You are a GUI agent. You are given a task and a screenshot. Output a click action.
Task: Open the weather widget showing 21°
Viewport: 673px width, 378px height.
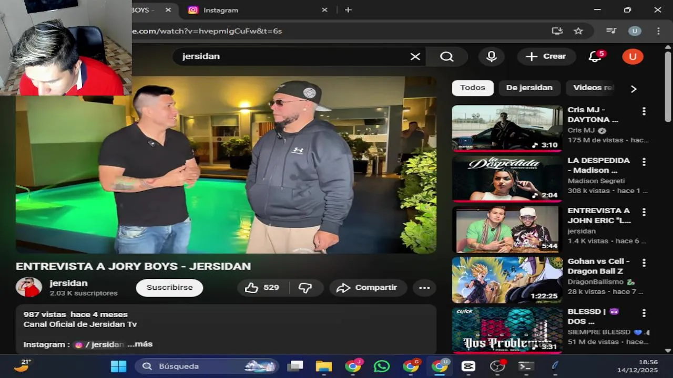point(22,365)
